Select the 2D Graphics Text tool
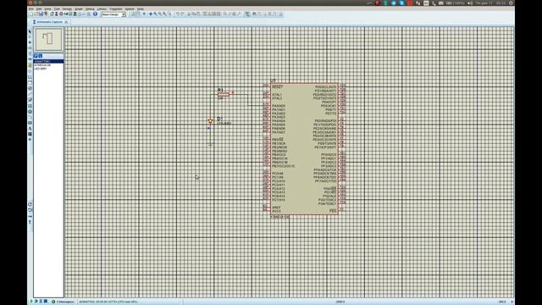 (30, 128)
